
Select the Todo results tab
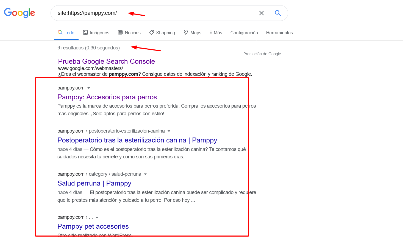point(66,33)
